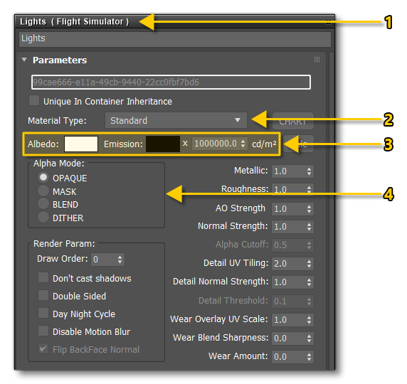
Task: Collapse the Parameters rollout triangle
Action: pyautogui.click(x=24, y=60)
